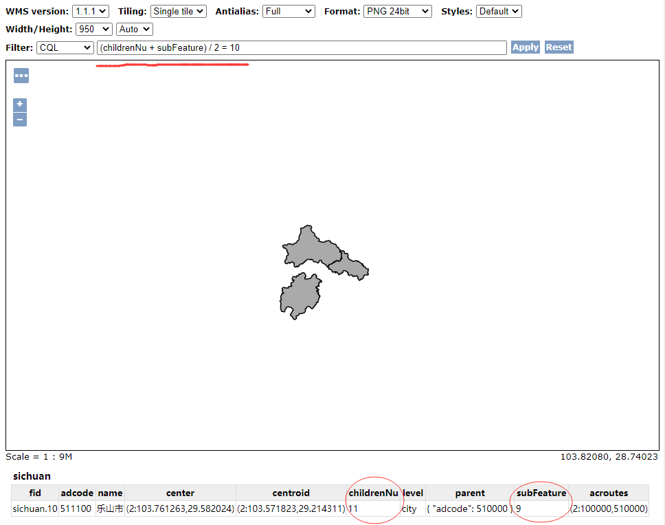Viewport: 665px width, 525px height.
Task: Click the zoom out minus icon
Action: (19, 119)
